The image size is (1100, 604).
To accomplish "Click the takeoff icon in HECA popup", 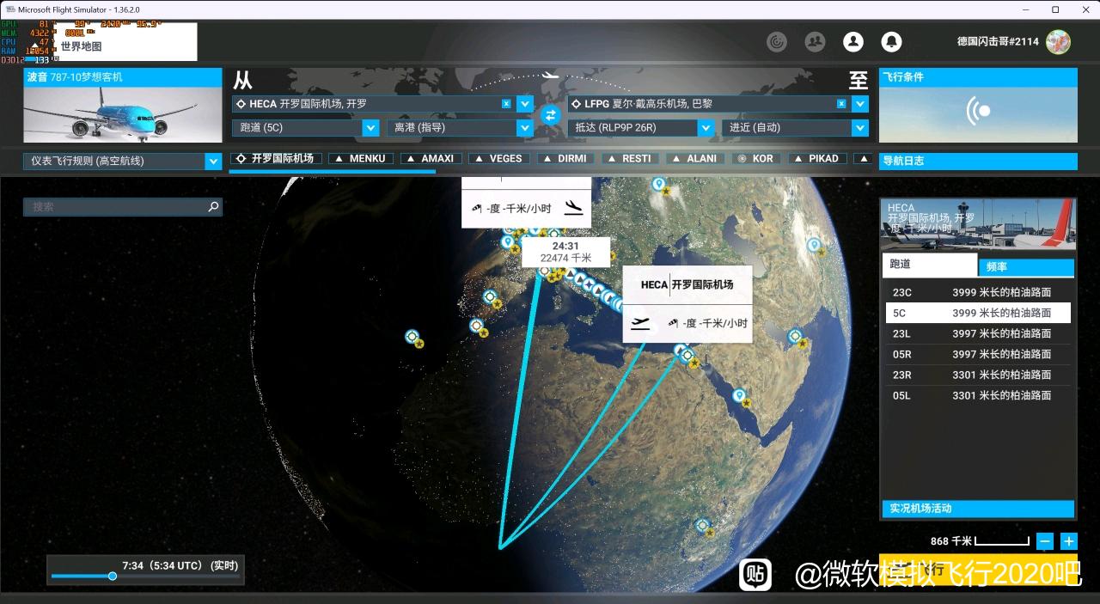I will tap(639, 323).
